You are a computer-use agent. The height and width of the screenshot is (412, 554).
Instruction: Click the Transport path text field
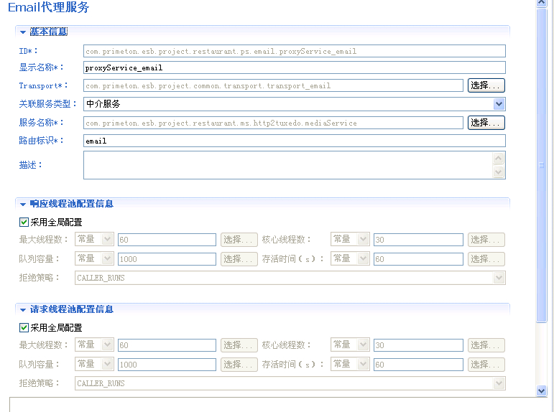[x=273, y=85]
